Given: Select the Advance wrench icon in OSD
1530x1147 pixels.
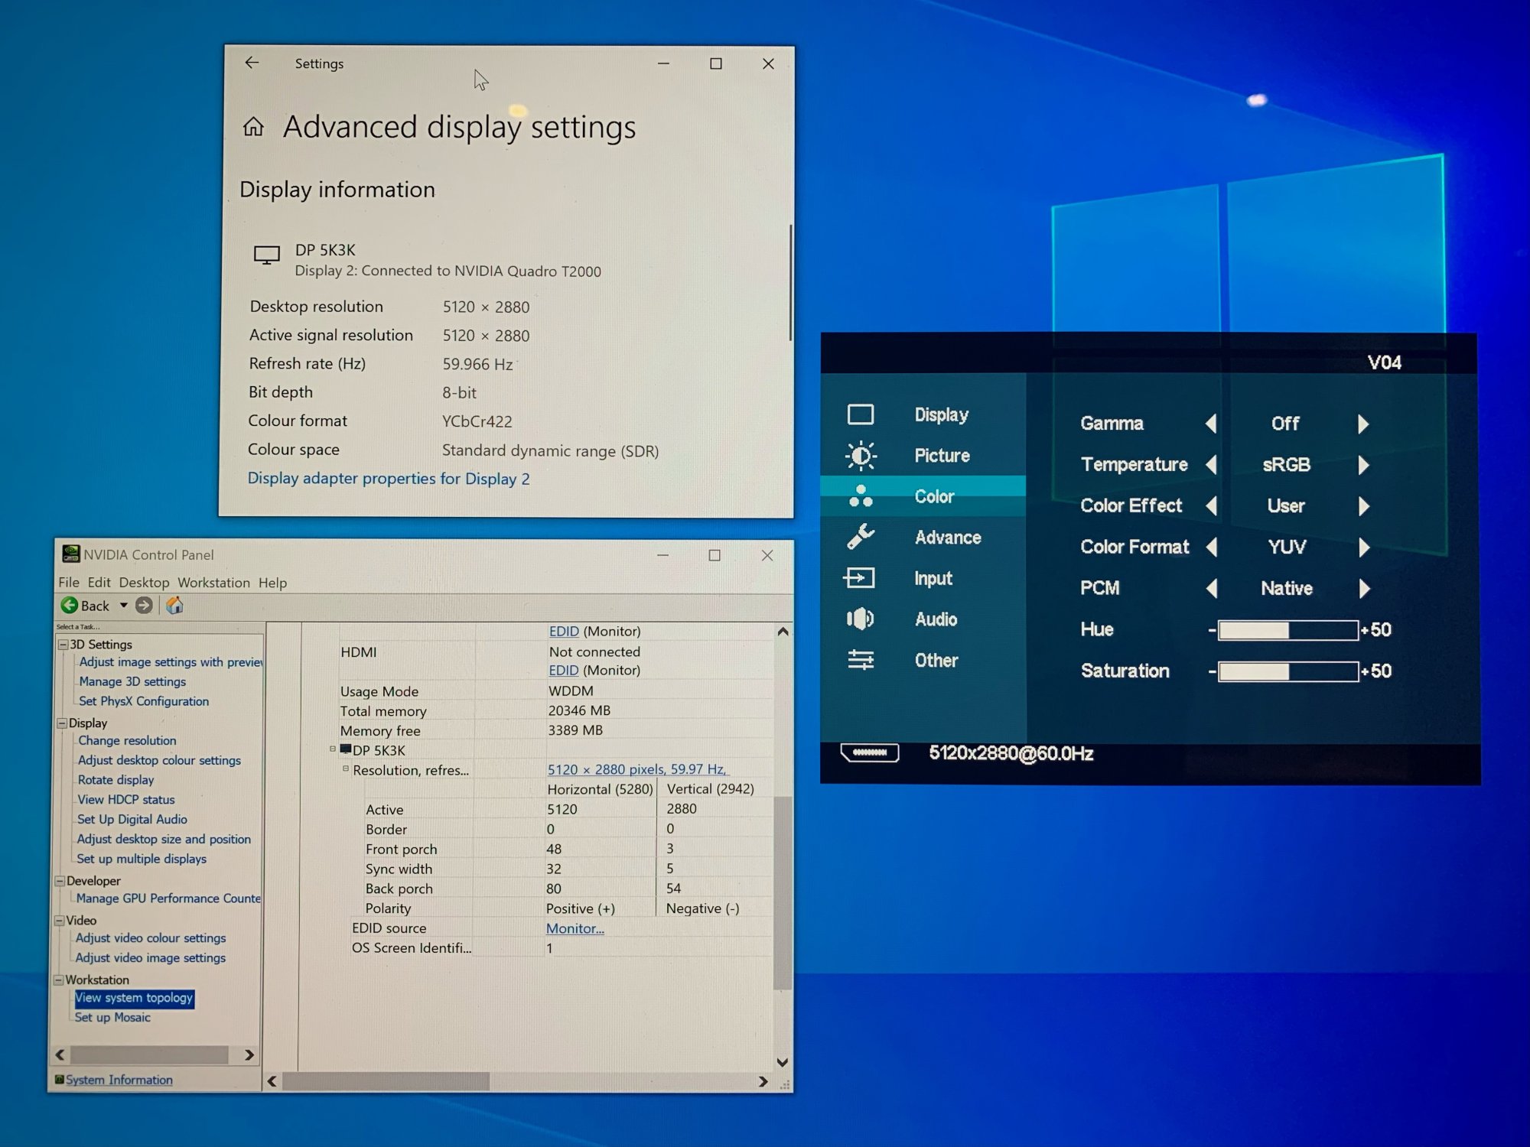Looking at the screenshot, I should (x=861, y=537).
